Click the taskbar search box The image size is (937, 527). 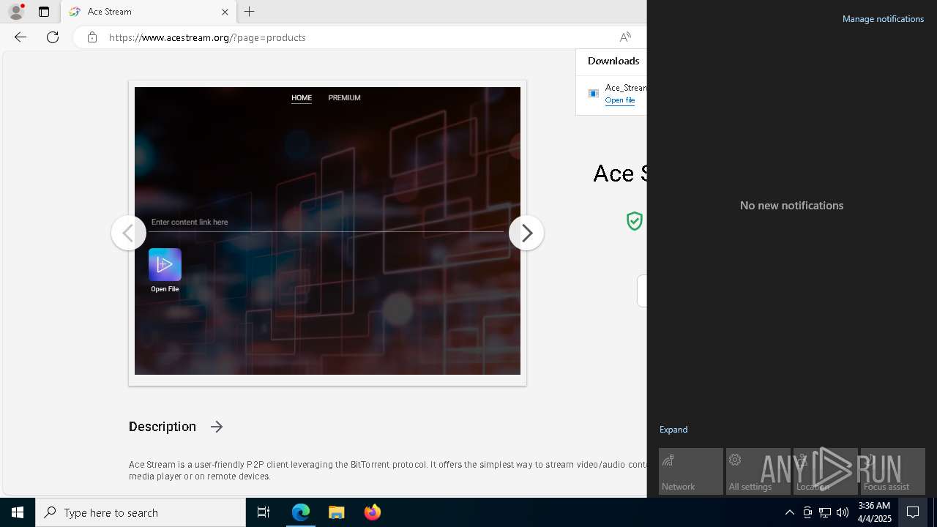(141, 512)
